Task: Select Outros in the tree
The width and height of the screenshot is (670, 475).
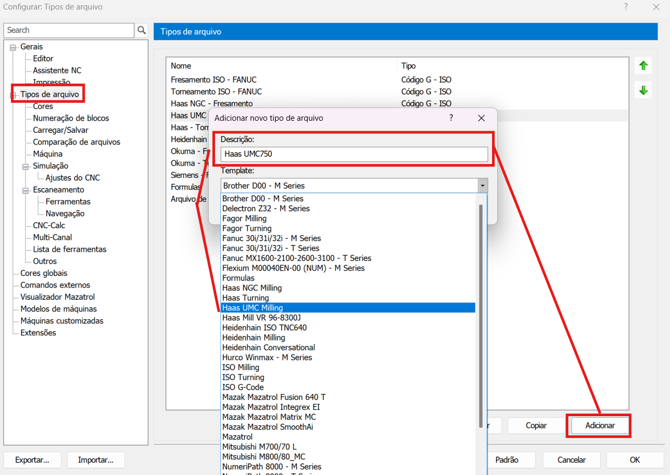Action: [45, 262]
